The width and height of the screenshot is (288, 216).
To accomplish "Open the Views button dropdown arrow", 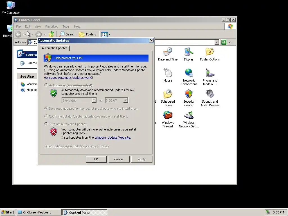I will [109, 34].
